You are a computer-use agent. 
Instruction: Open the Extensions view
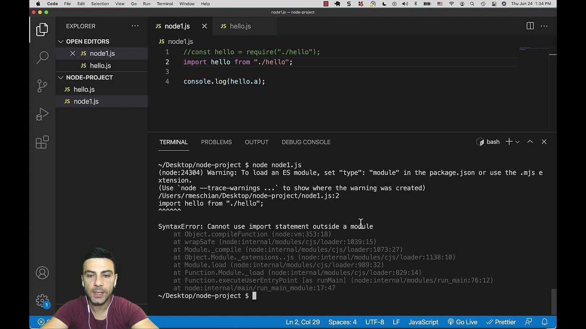[42, 142]
